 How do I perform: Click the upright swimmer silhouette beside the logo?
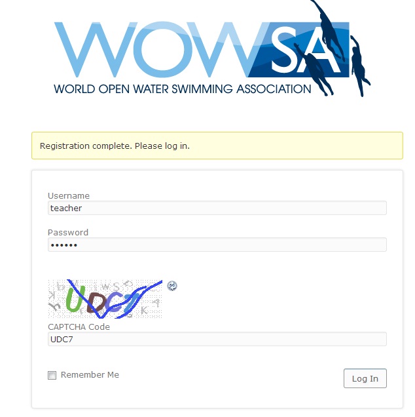[359, 66]
